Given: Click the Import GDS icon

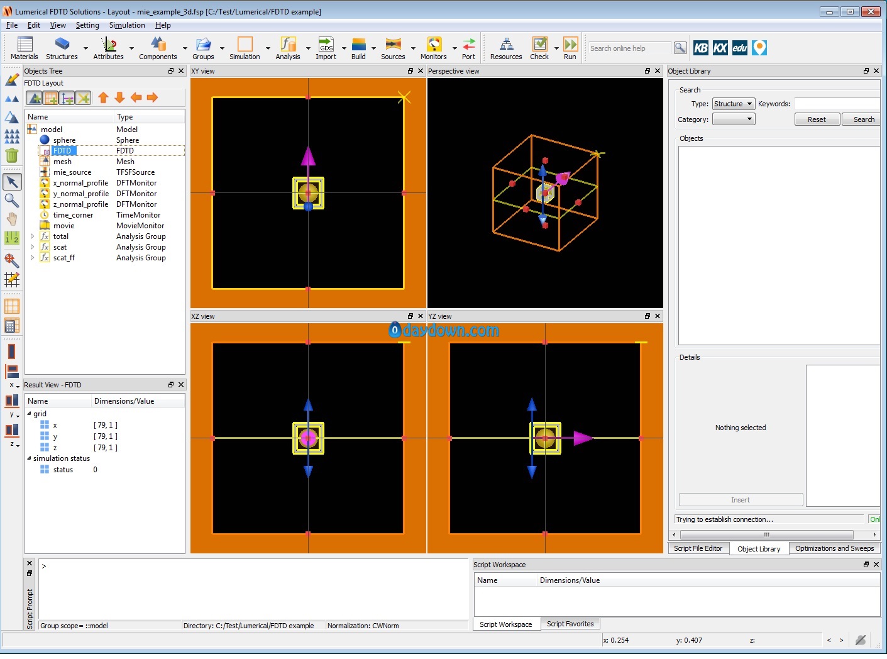Looking at the screenshot, I should click(326, 45).
